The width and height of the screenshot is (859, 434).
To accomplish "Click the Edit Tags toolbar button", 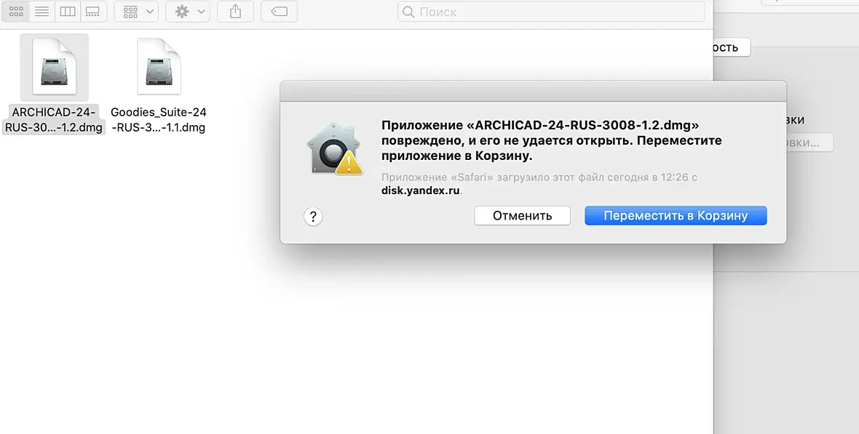I will coord(280,12).
